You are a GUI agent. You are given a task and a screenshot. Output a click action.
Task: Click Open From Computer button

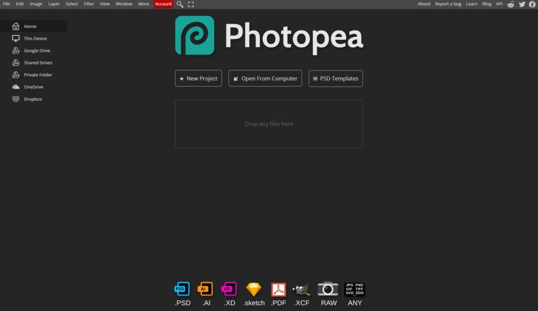pos(265,78)
